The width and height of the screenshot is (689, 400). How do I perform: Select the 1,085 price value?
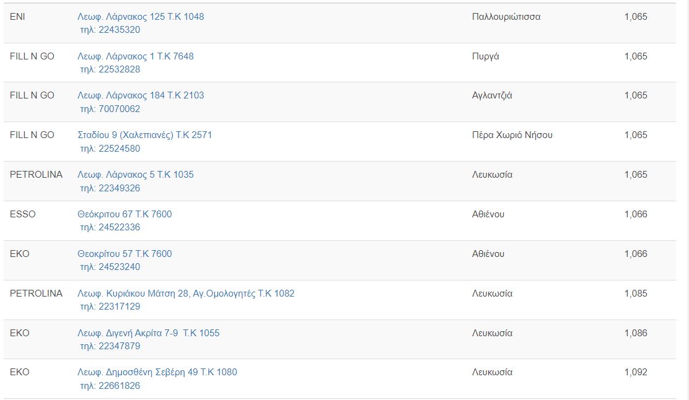636,293
